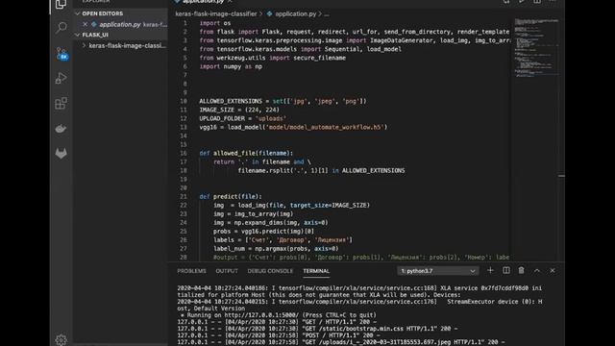
Task: Click 'import numpy as np' line
Action: click(x=231, y=66)
